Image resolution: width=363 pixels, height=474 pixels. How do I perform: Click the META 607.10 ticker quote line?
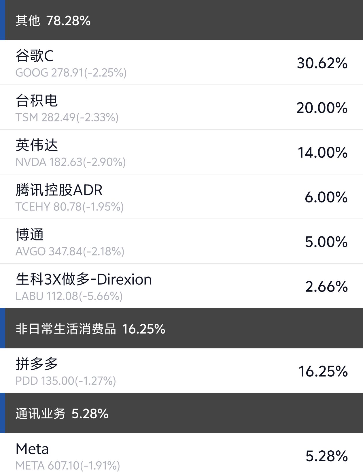(68, 466)
